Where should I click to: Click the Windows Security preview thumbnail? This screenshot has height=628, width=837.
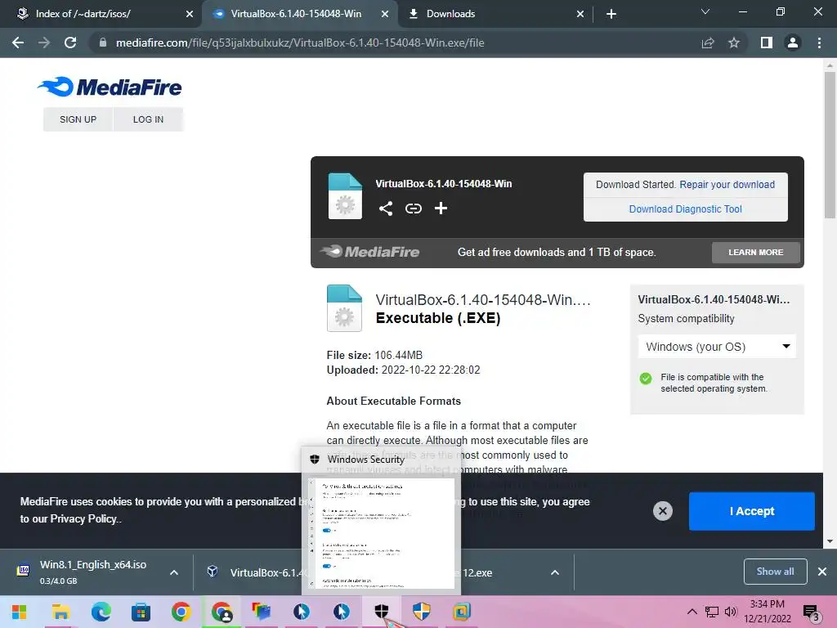(x=381, y=533)
